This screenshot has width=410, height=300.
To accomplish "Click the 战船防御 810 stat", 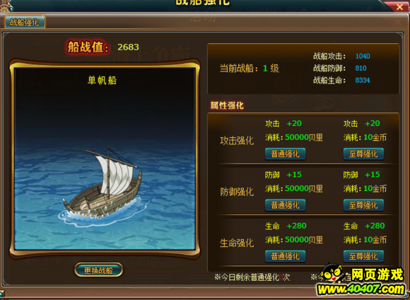I will tap(339, 68).
